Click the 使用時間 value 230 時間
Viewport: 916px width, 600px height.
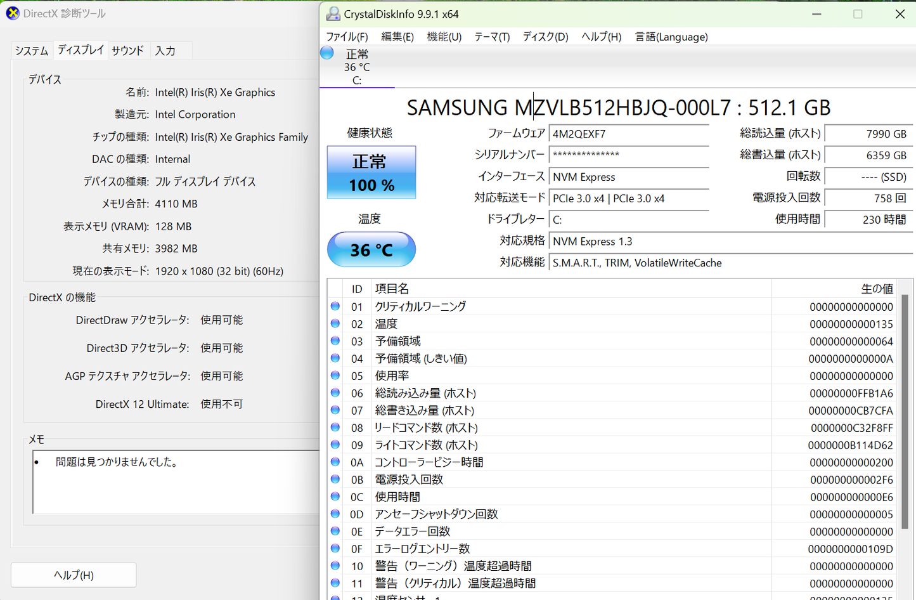click(868, 219)
